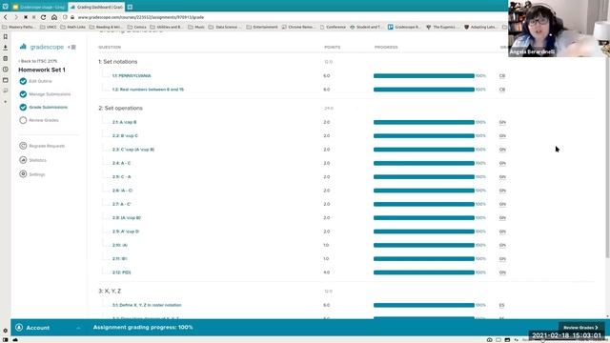The image size is (610, 343).
Task: Open browser settings gear at bottom left
Action: 5,331
